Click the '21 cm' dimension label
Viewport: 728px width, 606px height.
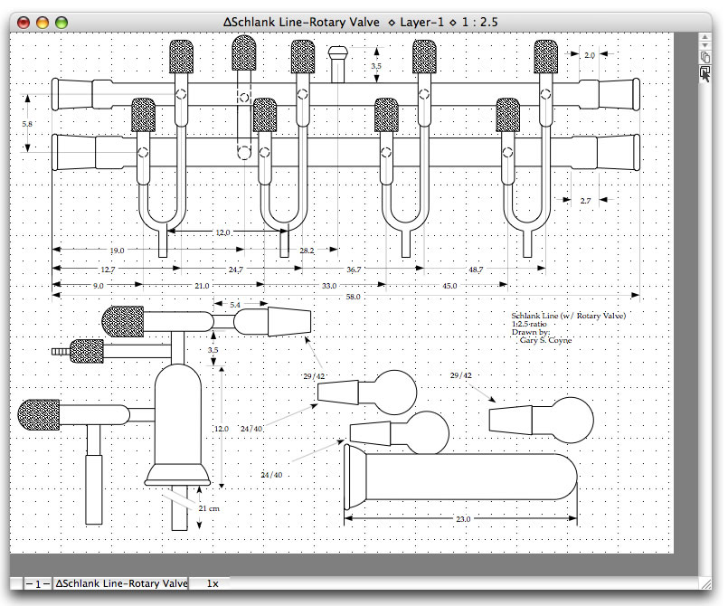pos(208,509)
